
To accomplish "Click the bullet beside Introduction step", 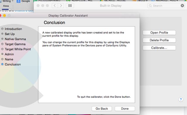I will (x=2, y=29).
